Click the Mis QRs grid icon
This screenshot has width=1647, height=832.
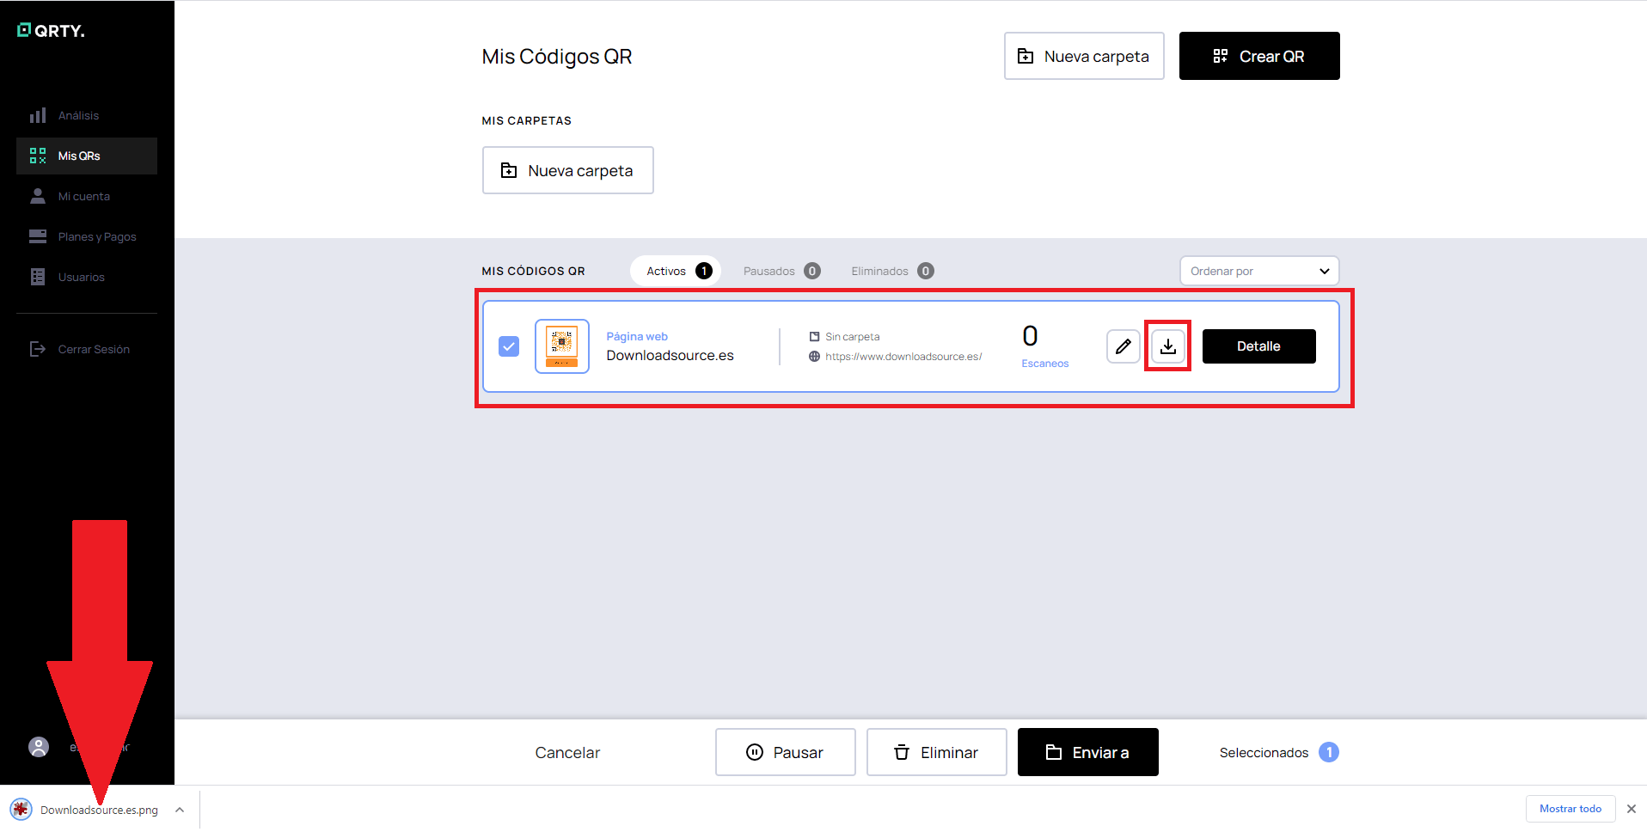click(38, 156)
